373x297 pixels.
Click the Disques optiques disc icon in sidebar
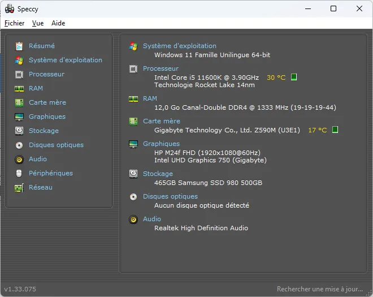click(19, 145)
